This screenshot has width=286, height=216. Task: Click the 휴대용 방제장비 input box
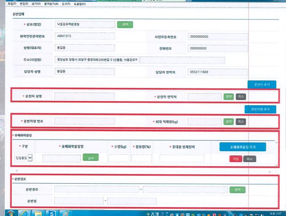coord(182,158)
